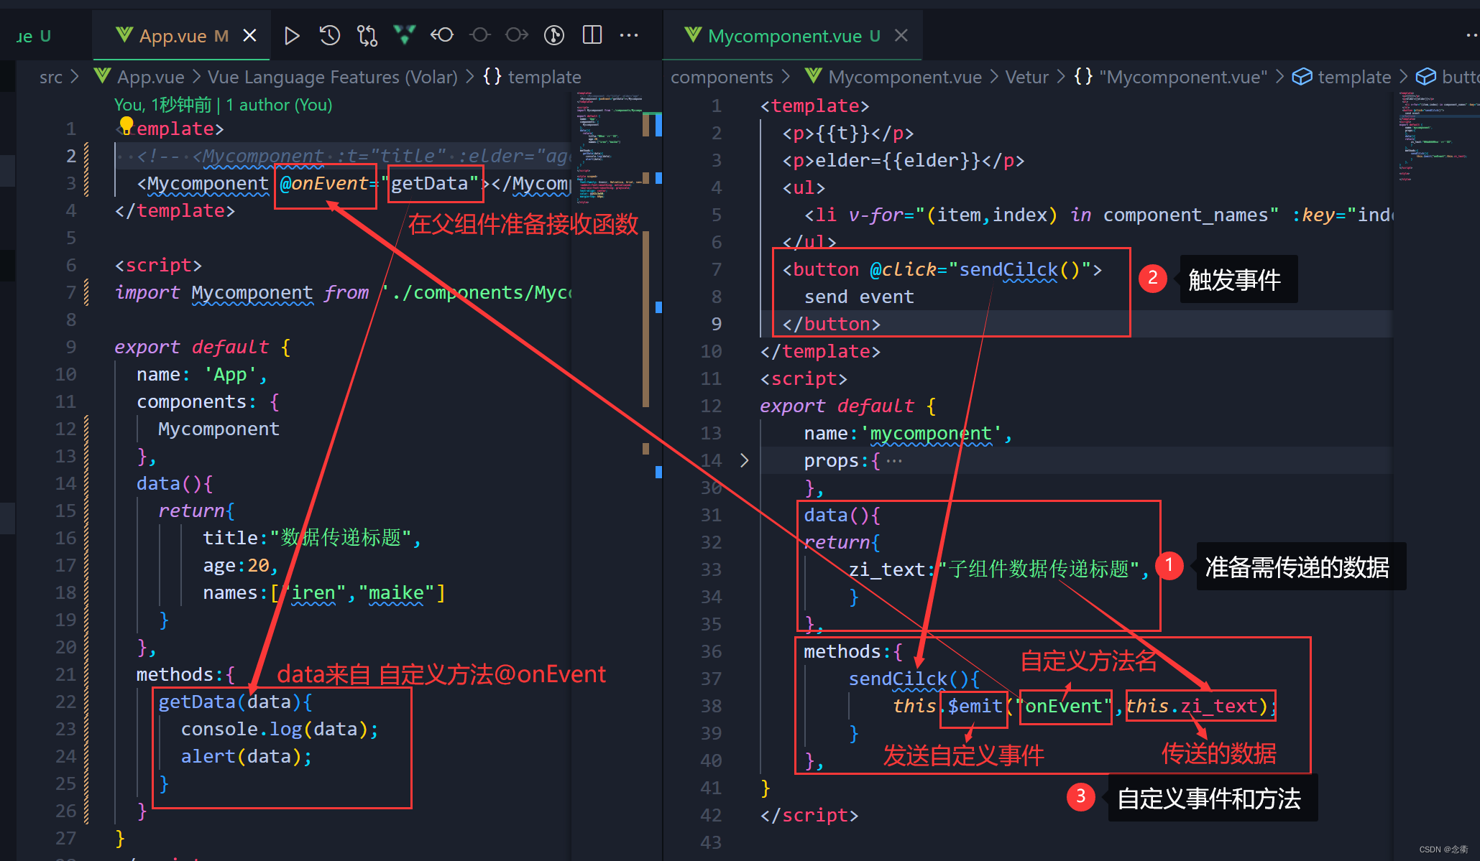Screen dimensions: 1480x861
Task: Click the author blame annotation text
Action: pyautogui.click(x=224, y=105)
